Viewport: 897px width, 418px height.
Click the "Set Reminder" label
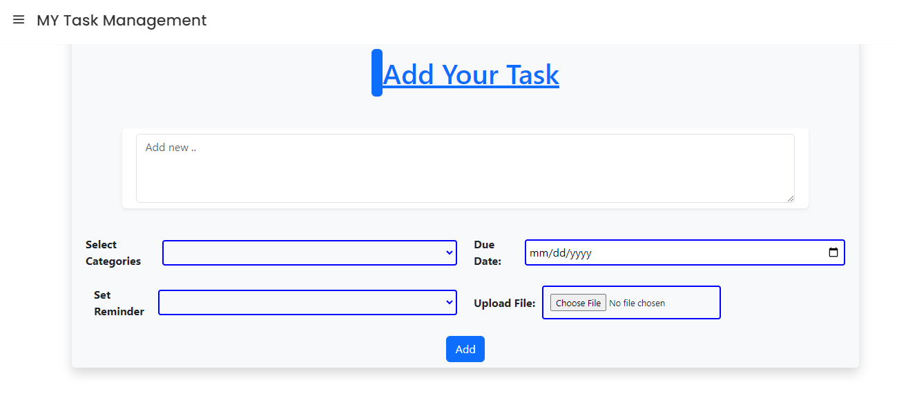[119, 303]
